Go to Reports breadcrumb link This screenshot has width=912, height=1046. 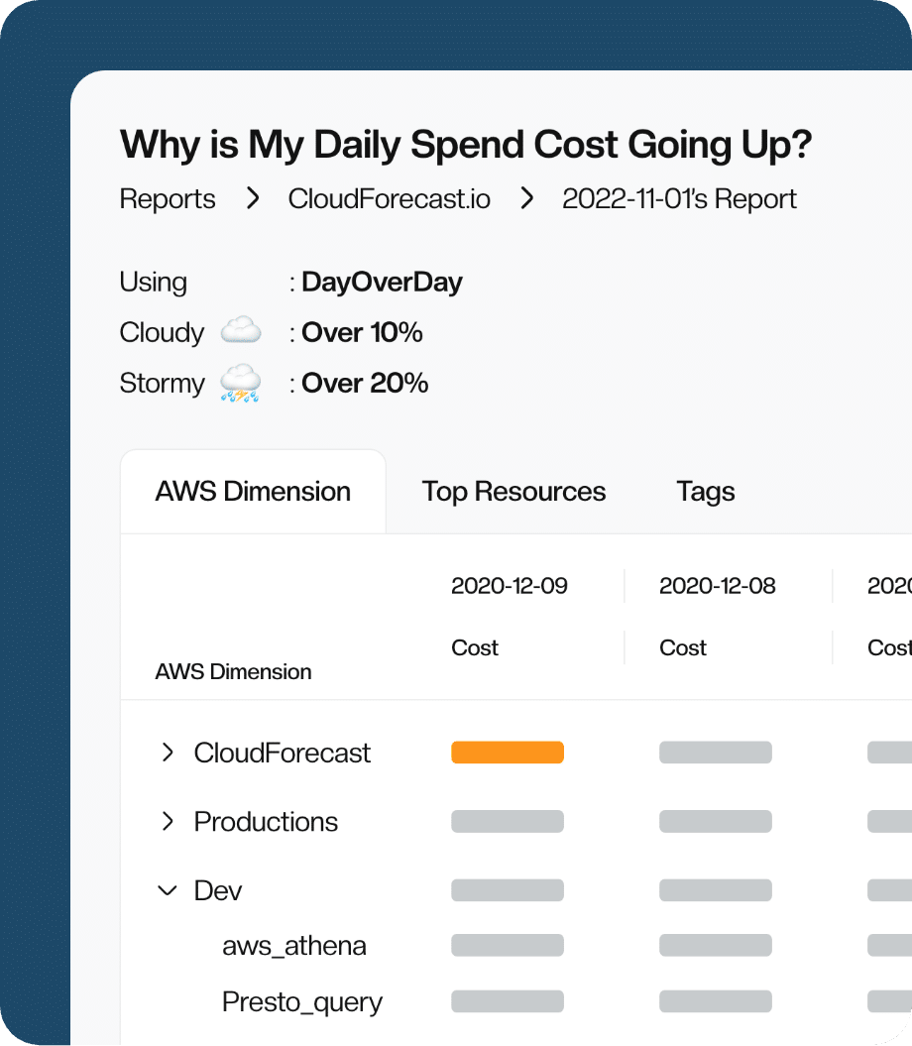(168, 199)
